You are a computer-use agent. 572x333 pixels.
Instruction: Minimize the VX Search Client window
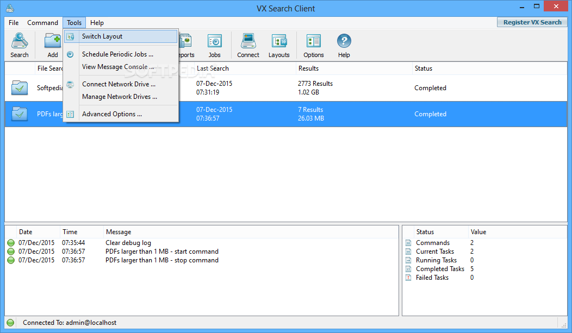click(522, 7)
